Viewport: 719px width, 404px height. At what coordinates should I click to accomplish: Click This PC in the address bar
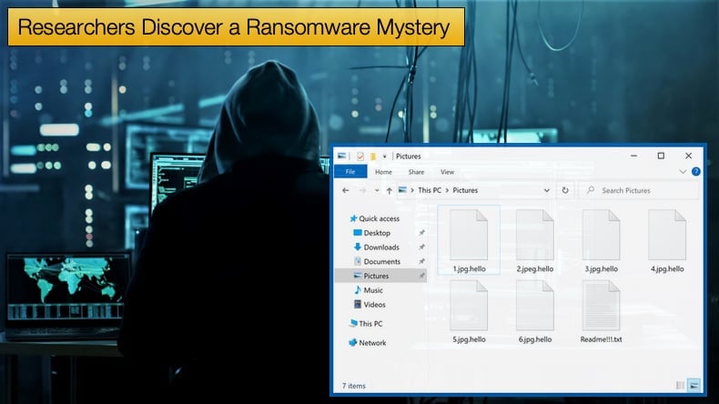[x=430, y=190]
